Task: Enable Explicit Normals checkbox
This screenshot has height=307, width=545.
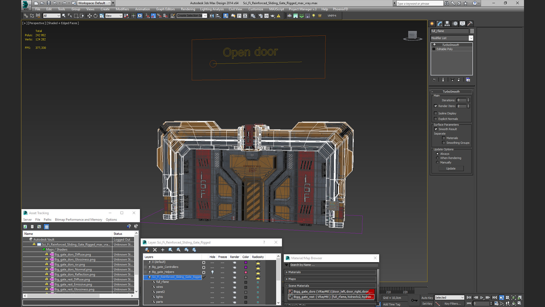Action: pyautogui.click(x=436, y=119)
